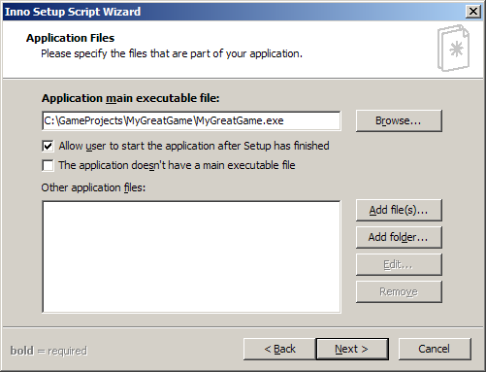Screen dimensions: 486x372
Task: Click inside the Other application files list box
Action: [x=191, y=256]
